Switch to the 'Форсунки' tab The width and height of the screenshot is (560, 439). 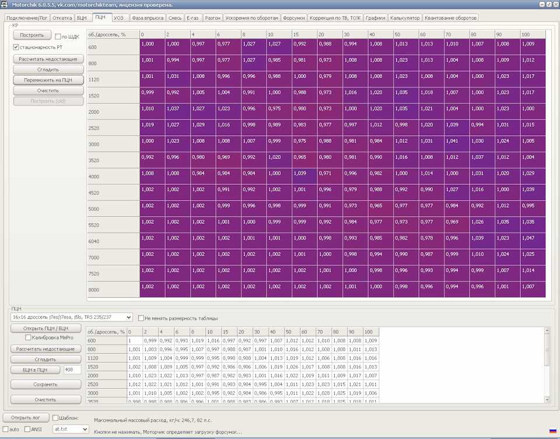[x=293, y=18]
